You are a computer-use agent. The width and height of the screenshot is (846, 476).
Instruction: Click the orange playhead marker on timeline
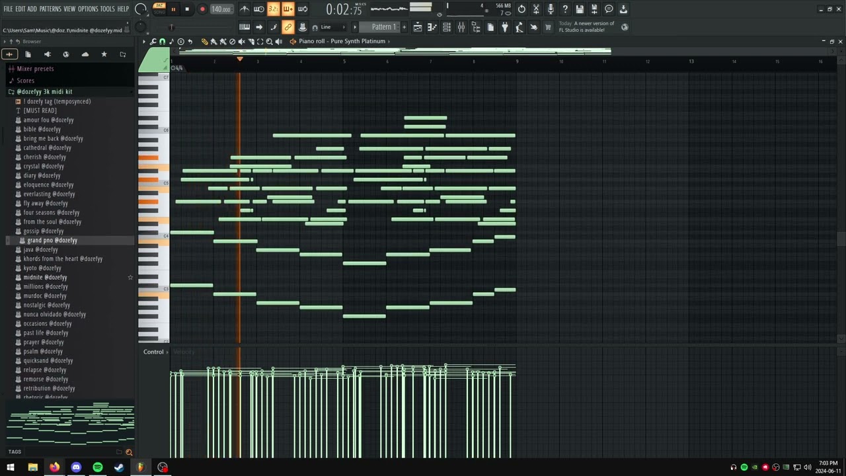click(x=240, y=59)
